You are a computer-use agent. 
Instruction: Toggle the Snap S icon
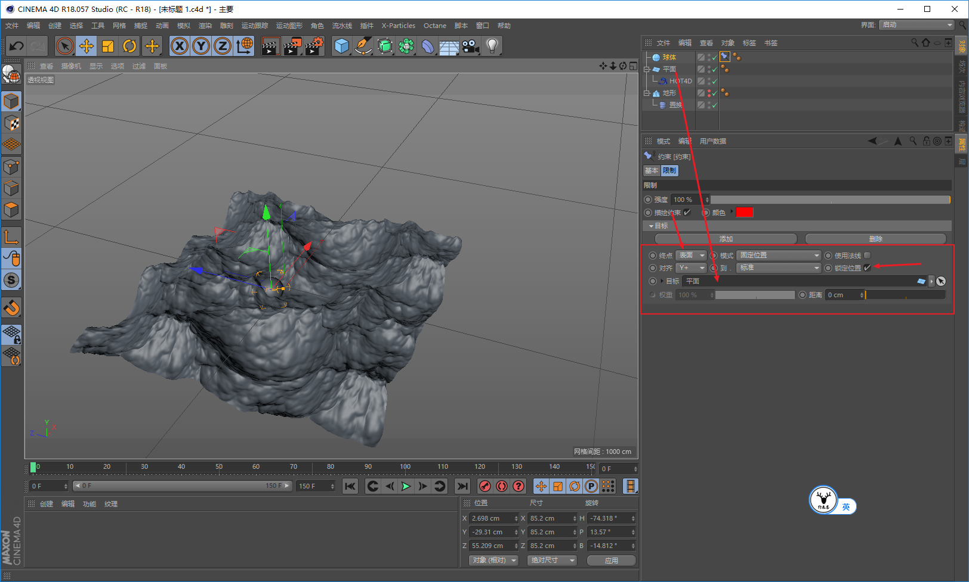[11, 280]
